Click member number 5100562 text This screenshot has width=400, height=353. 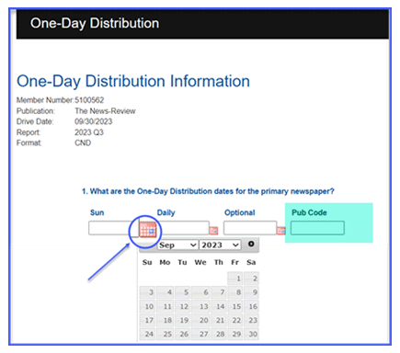click(x=89, y=100)
